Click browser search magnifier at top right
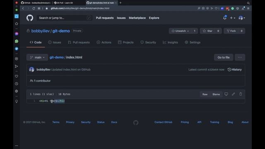Screen dimensions: 265x149 pos(248,3)
